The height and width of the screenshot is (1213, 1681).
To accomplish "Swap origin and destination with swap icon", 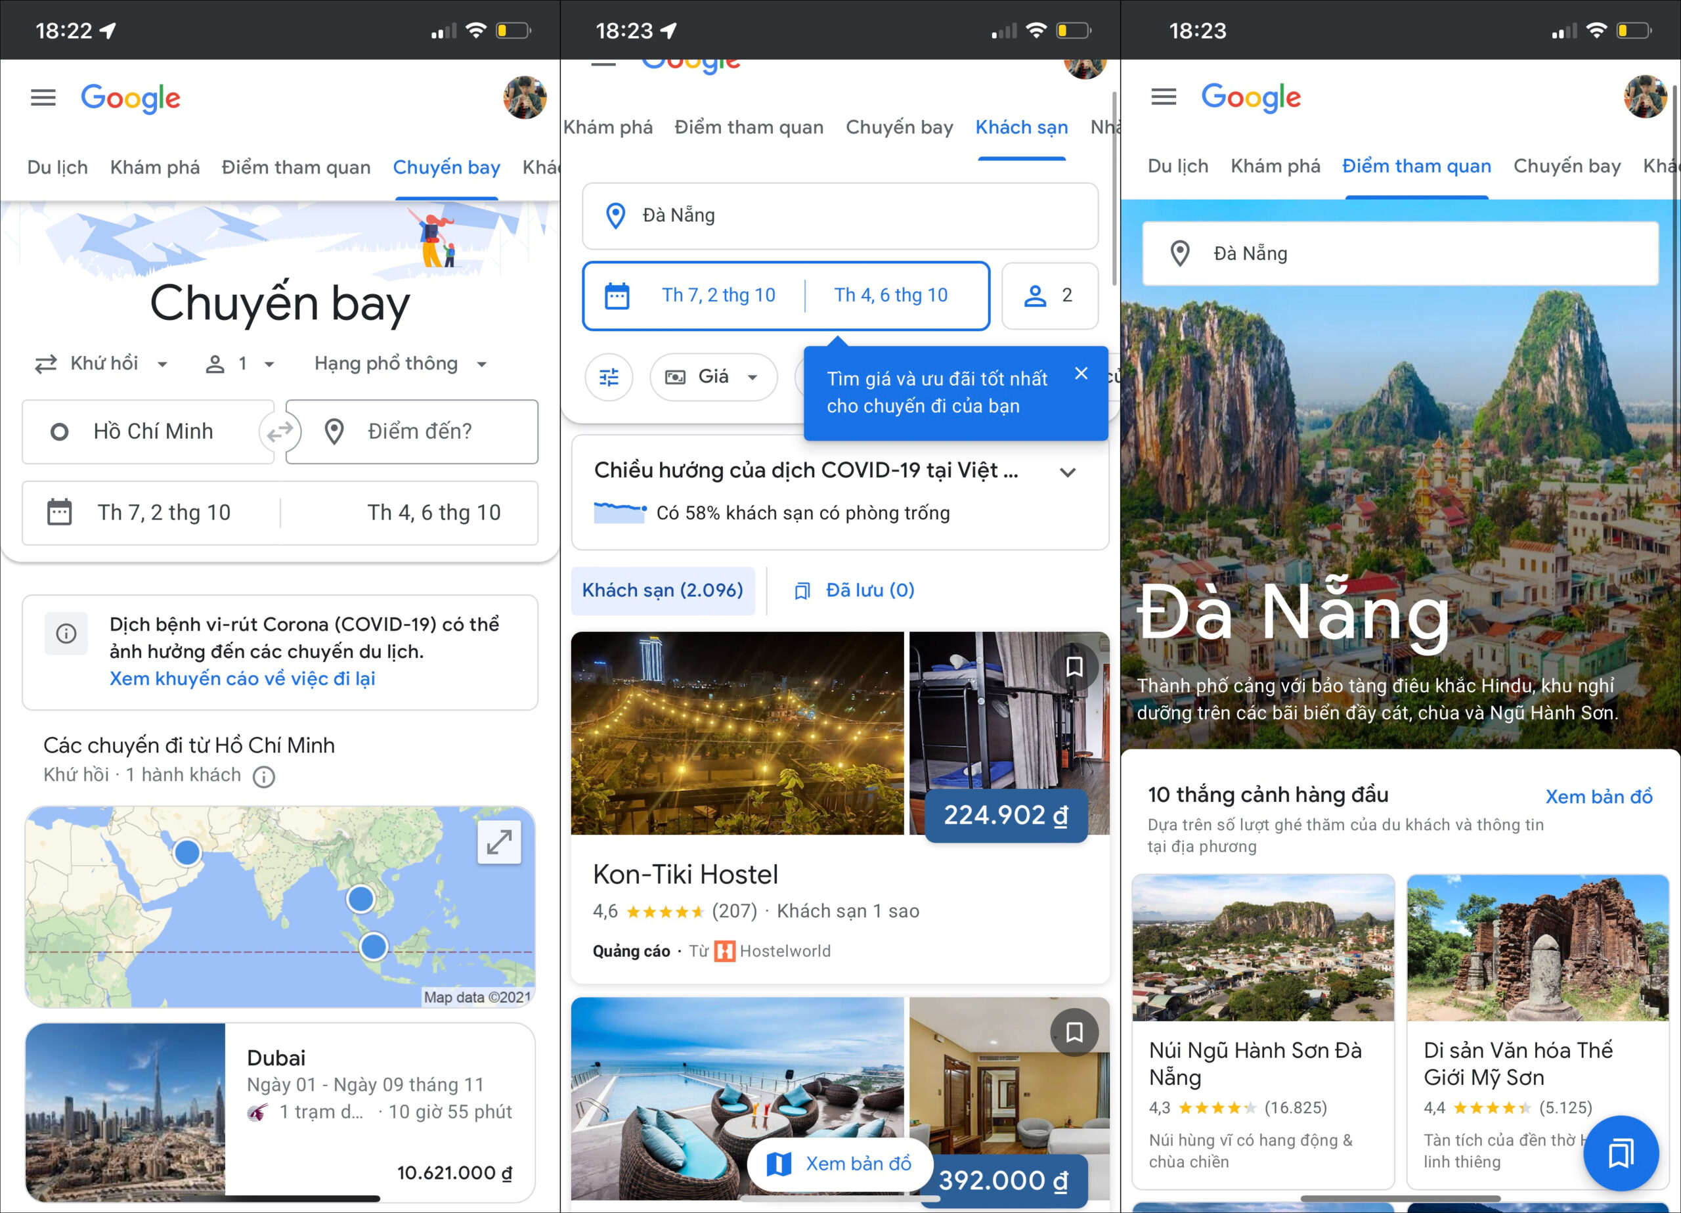I will click(280, 431).
